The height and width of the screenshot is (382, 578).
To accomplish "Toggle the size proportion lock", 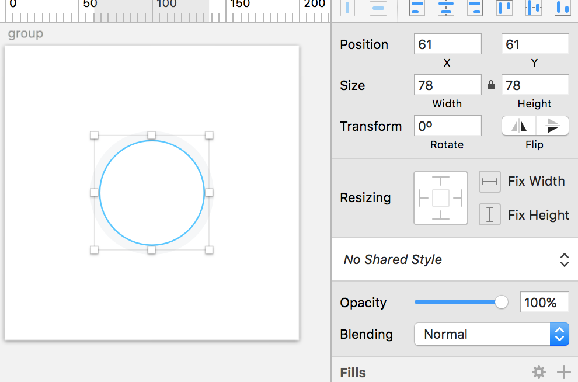I will [x=491, y=85].
